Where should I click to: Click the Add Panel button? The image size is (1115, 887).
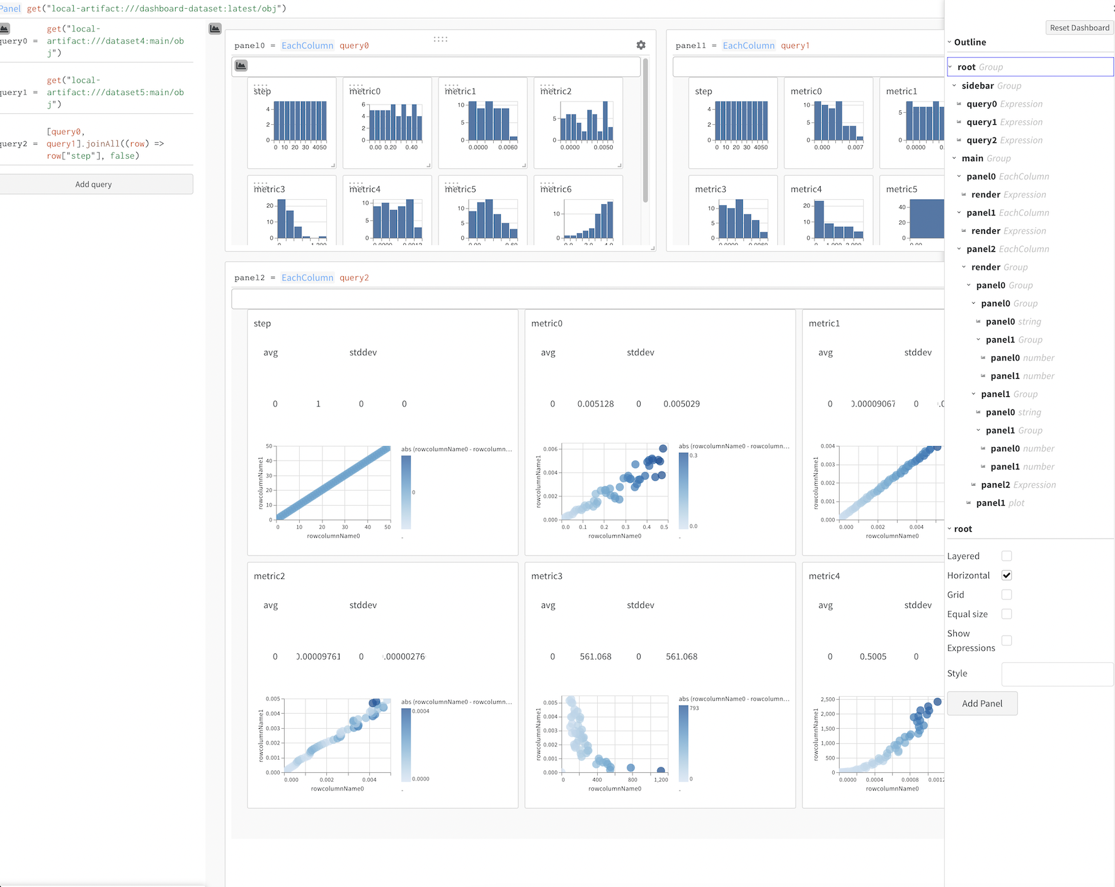point(982,704)
